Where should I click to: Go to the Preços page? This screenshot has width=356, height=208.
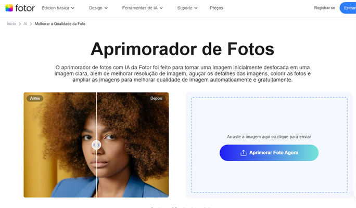(x=217, y=8)
